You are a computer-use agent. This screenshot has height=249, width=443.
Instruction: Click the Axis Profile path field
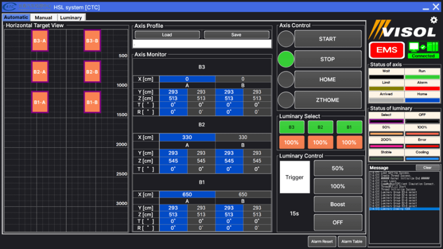[x=202, y=44]
